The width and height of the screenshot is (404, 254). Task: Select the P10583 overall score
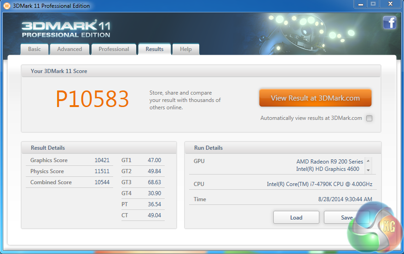(x=92, y=99)
